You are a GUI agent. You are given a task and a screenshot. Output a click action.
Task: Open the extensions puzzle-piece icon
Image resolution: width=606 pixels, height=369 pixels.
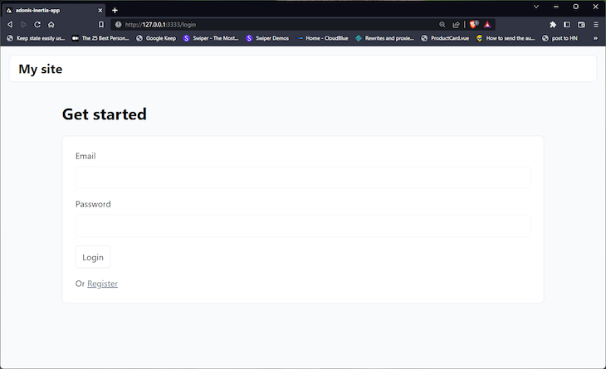click(x=553, y=25)
